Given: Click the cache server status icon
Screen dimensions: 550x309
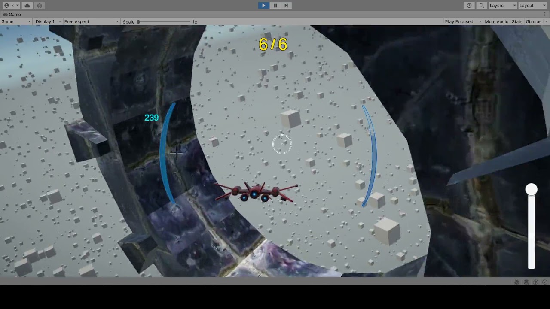Looking at the screenshot, I should click(x=526, y=282).
